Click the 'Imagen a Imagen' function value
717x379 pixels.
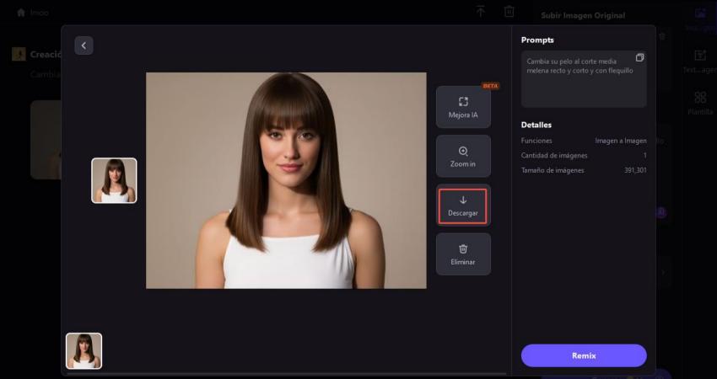click(x=621, y=141)
